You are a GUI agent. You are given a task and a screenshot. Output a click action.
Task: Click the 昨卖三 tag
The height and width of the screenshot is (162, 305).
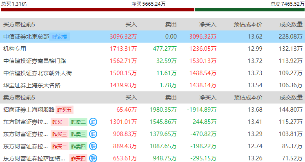tap(78, 134)
